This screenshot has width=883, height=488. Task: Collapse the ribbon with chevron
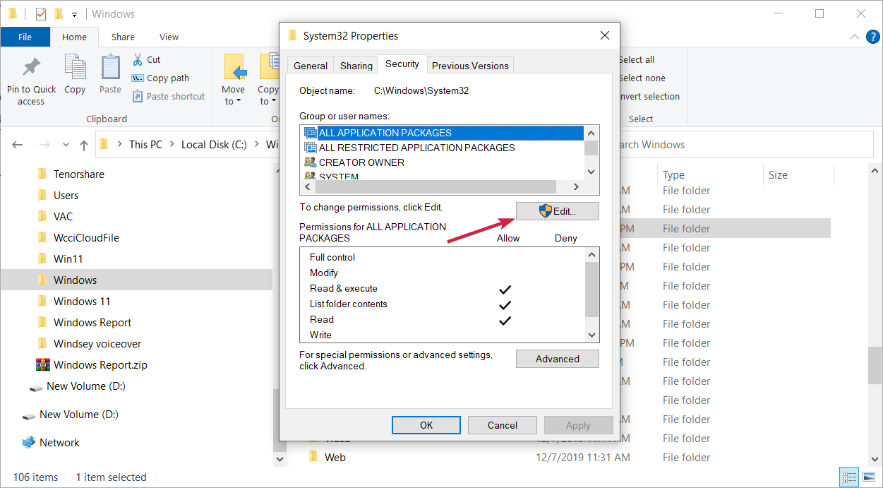point(854,37)
